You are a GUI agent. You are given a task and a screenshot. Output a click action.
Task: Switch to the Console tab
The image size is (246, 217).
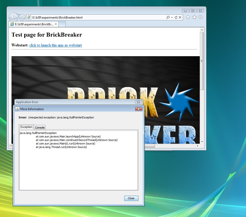[40, 127]
